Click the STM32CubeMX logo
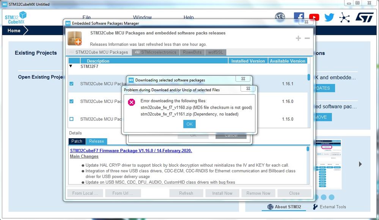379x220 pixels. click(x=16, y=18)
